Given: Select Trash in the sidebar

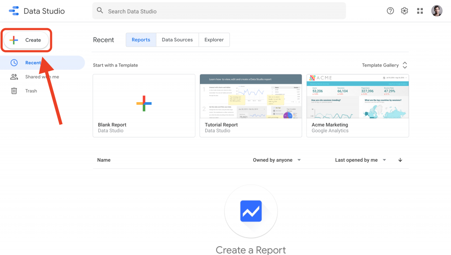Looking at the screenshot, I should coord(42,91).
